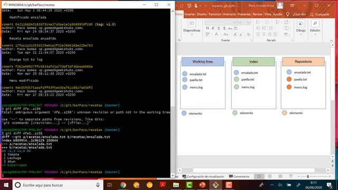Open the Animaciones ribbon tab

coord(229,14)
